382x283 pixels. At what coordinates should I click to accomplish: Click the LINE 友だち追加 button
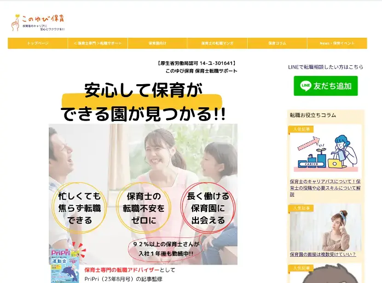pos(325,86)
